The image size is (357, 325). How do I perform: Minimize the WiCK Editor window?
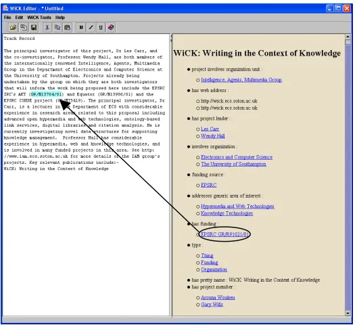pos(330,8)
